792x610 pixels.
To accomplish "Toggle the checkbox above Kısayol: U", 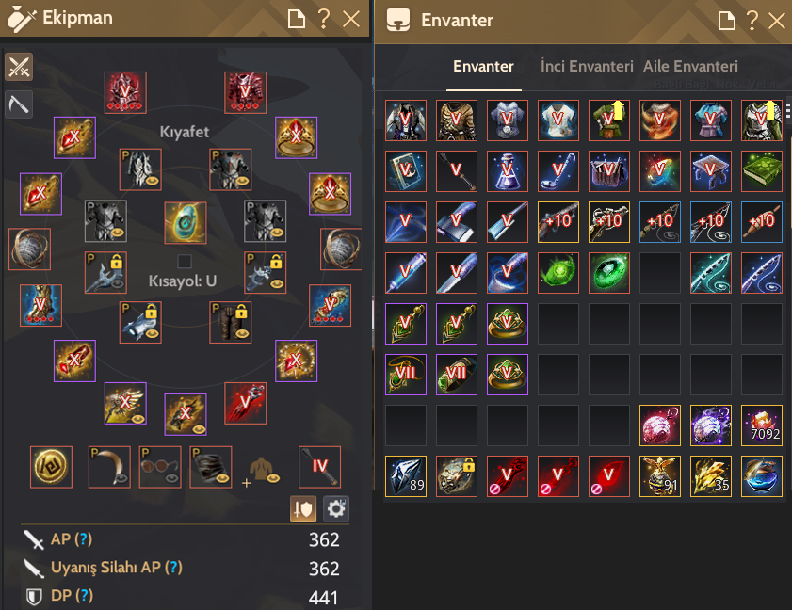I will point(185,261).
